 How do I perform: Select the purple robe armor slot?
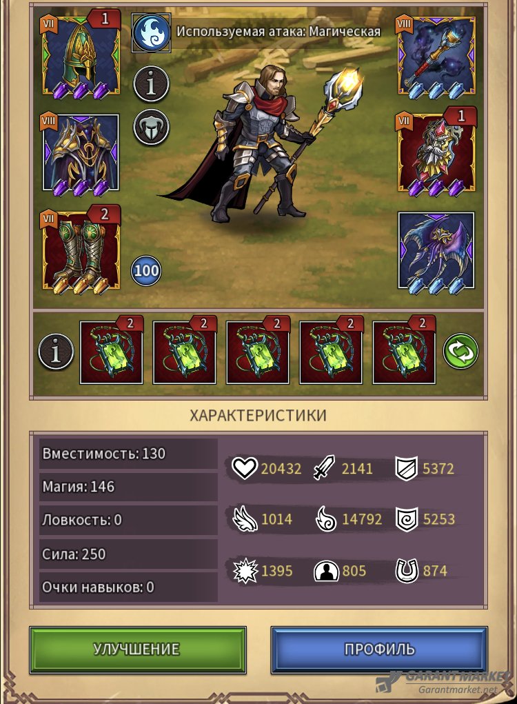click(x=81, y=154)
